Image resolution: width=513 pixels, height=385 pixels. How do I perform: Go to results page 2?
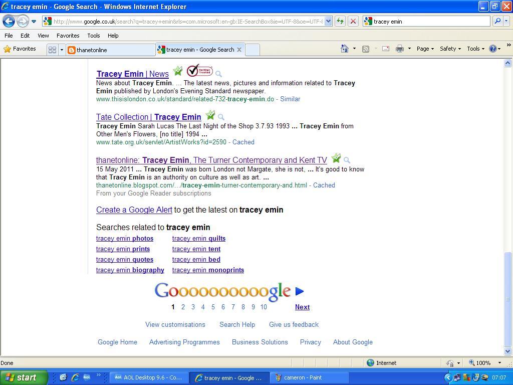pos(183,307)
